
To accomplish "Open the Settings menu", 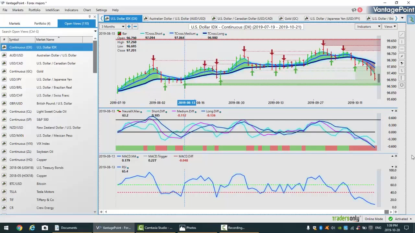I will point(101,10).
